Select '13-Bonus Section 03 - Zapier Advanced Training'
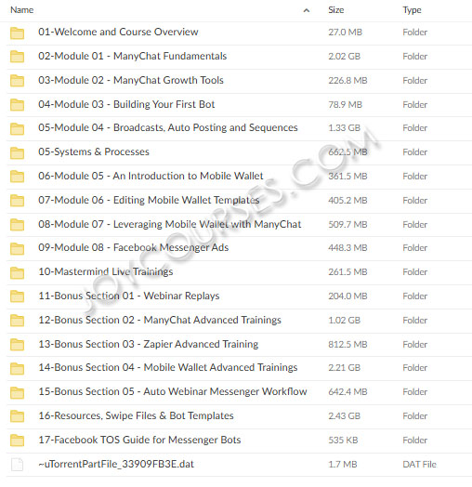 click(149, 344)
